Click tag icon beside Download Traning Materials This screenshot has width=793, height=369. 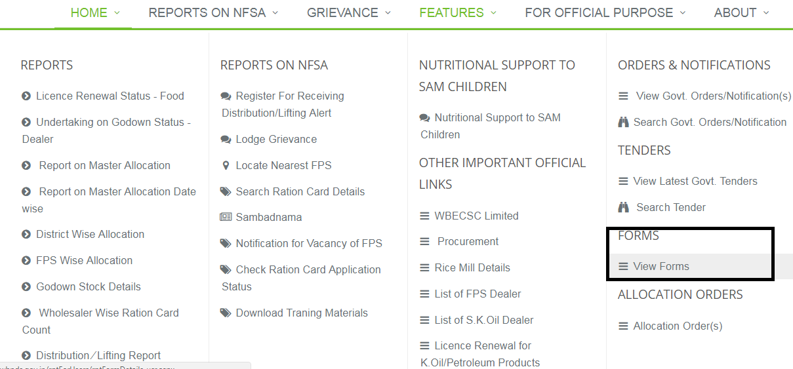(x=226, y=313)
